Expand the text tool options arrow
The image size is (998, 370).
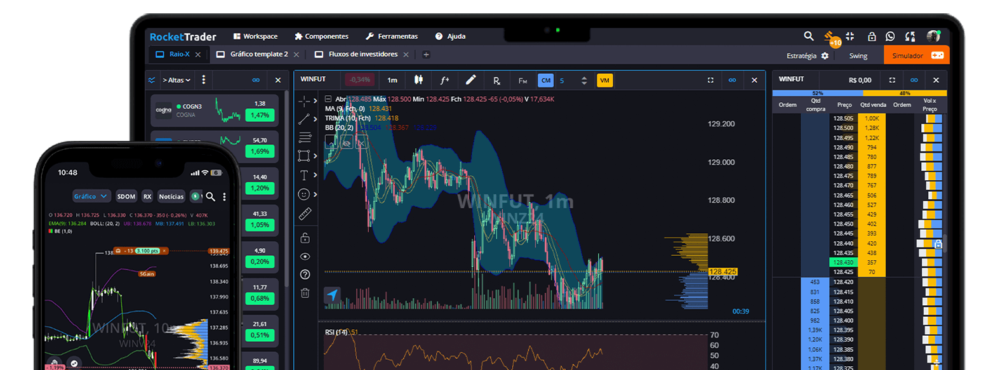[315, 175]
